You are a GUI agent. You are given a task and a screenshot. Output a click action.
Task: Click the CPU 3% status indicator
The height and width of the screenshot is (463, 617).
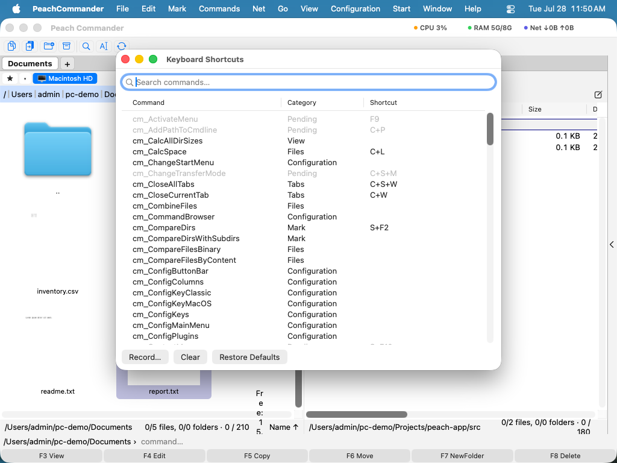[430, 28]
